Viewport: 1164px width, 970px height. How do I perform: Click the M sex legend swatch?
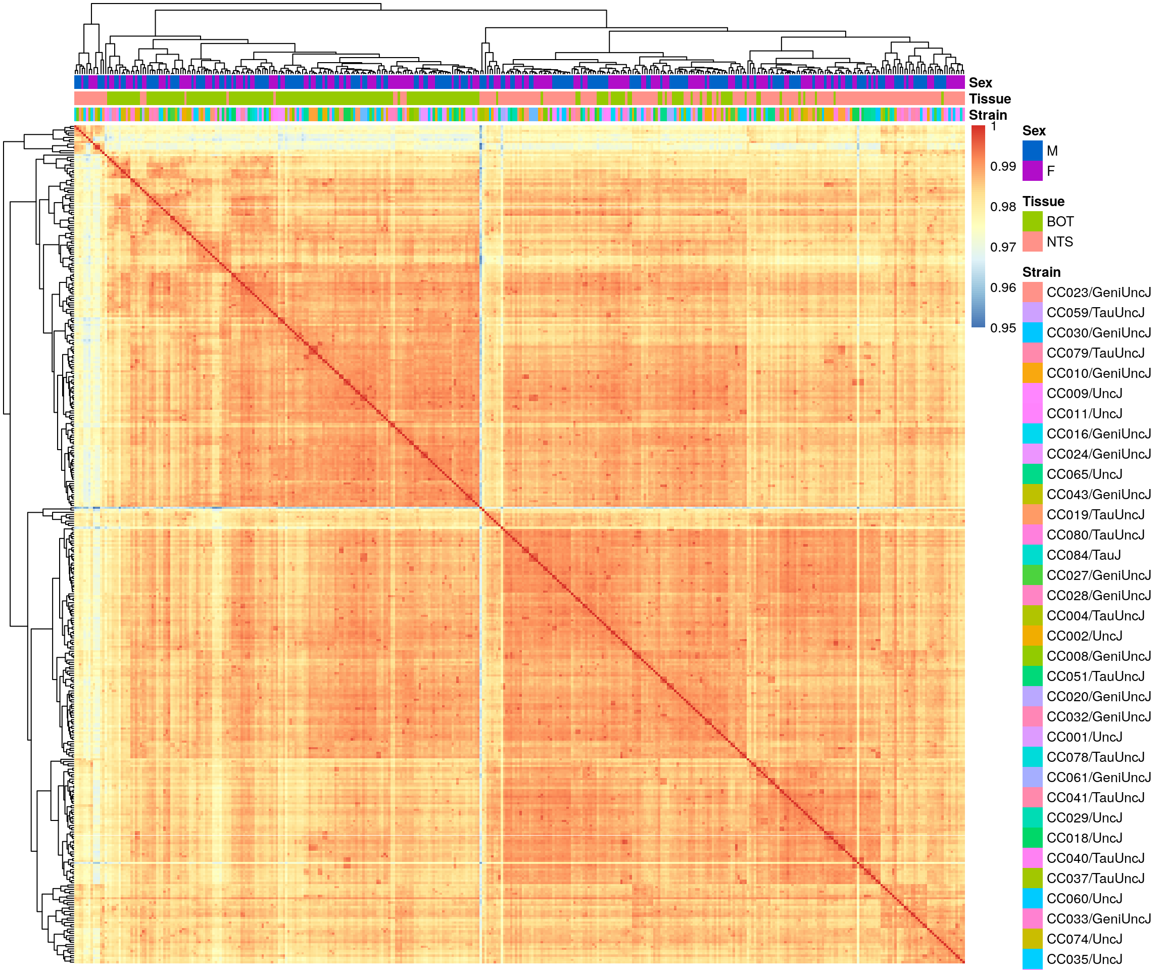(1032, 151)
